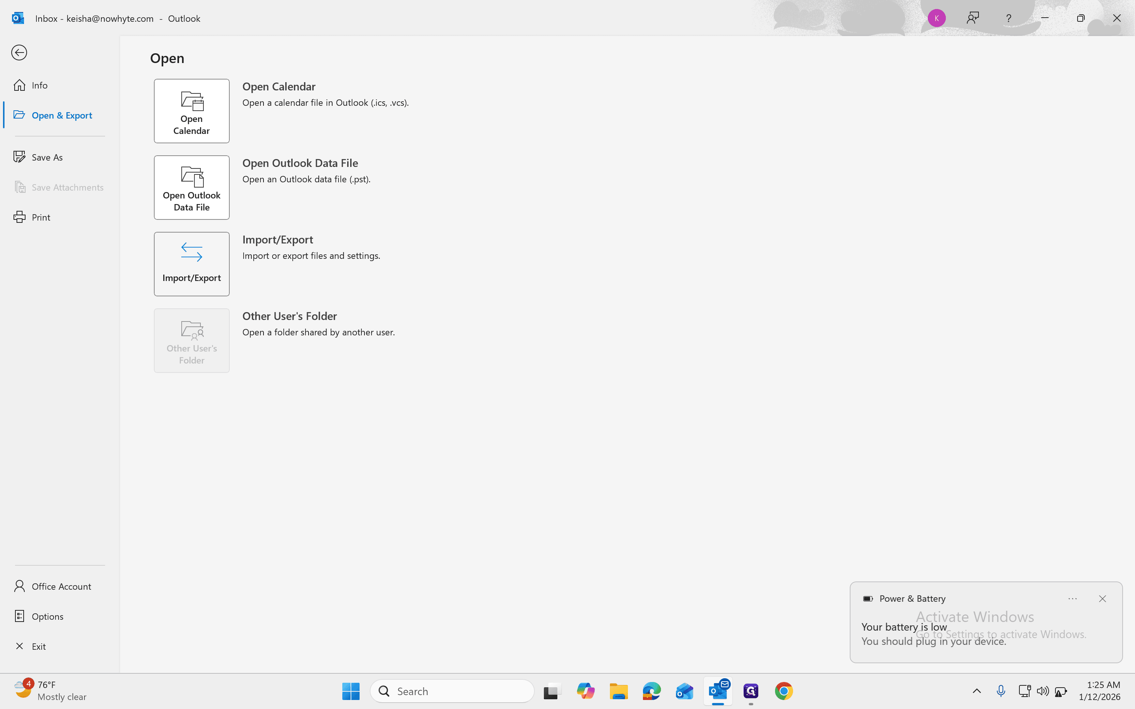The image size is (1135, 709).
Task: Open the feedback icon in title bar
Action: point(973,18)
